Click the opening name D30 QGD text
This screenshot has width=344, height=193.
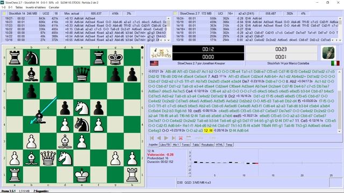click(x=194, y=182)
